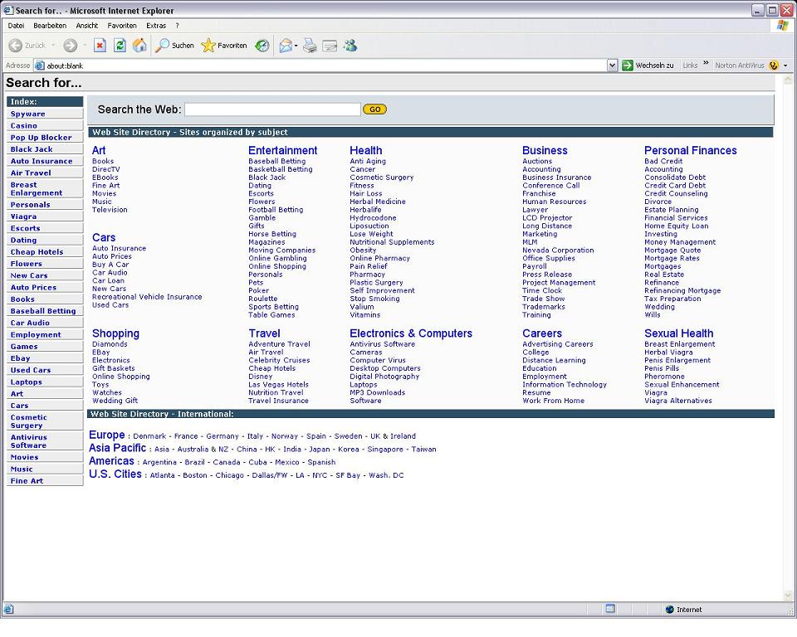Open the Suchen search panel

click(x=175, y=46)
